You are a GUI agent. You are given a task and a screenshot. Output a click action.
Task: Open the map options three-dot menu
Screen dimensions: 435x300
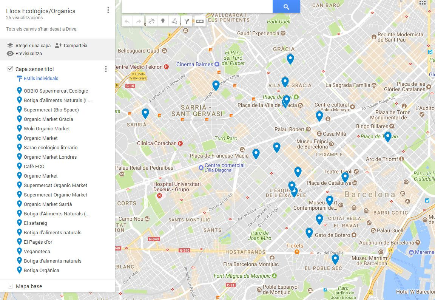click(x=108, y=10)
